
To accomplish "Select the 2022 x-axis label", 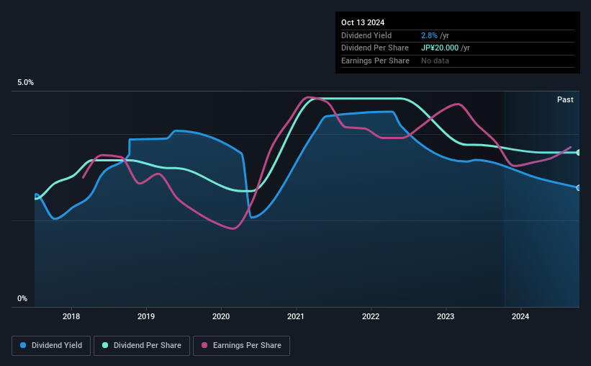I will (x=371, y=316).
